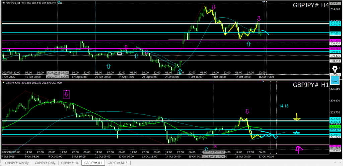This screenshot has width=343, height=166.
Task: Click the pen nib icon beside H4 chart
Action: (x=334, y=68)
